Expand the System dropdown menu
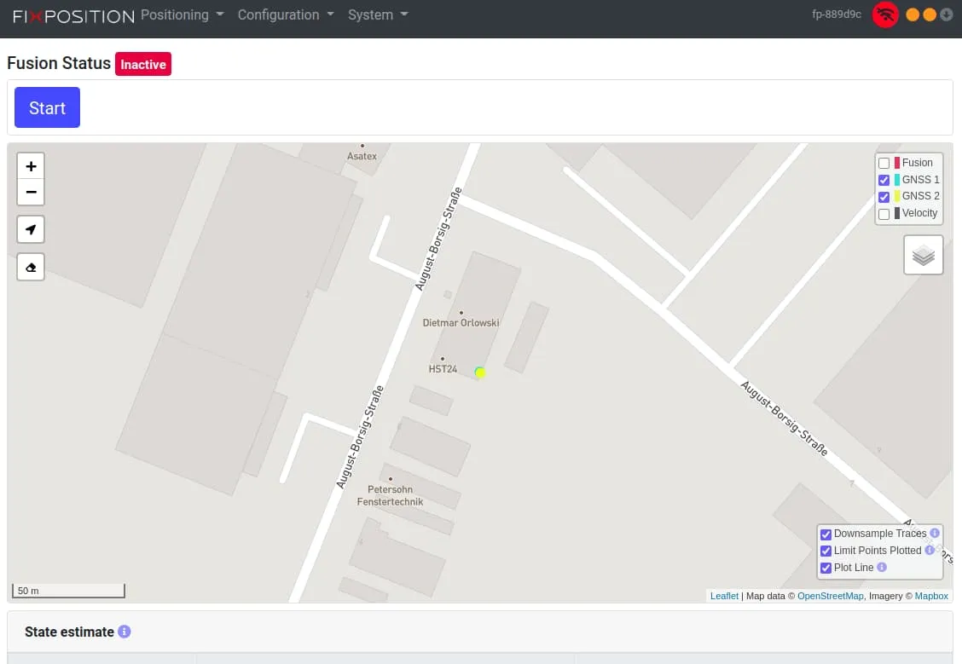The width and height of the screenshot is (962, 664). pos(378,14)
